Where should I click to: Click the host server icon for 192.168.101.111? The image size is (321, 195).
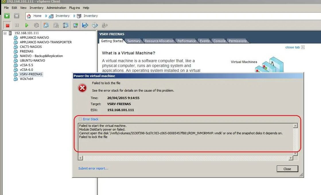click(x=10, y=33)
